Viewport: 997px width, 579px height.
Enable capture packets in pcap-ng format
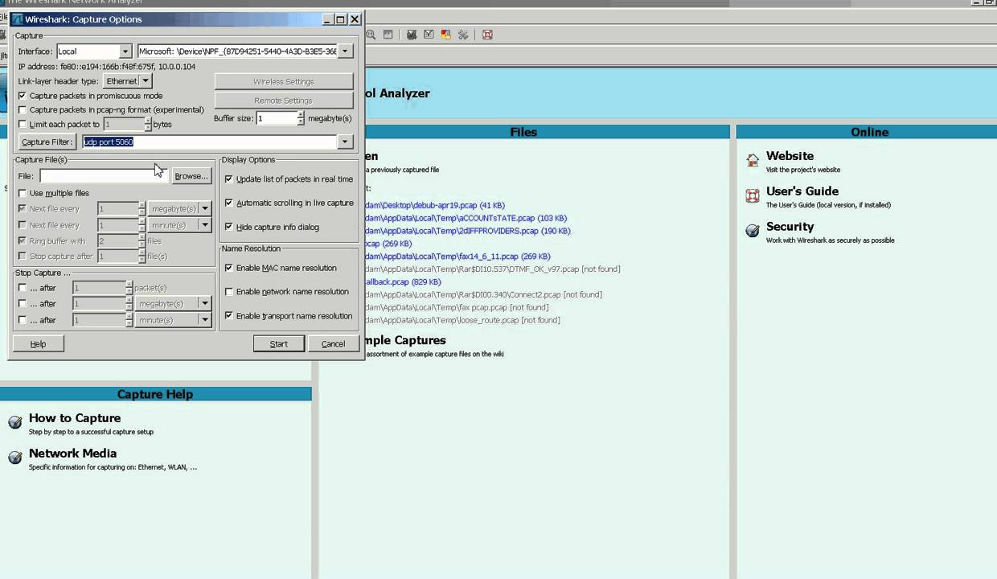23,109
